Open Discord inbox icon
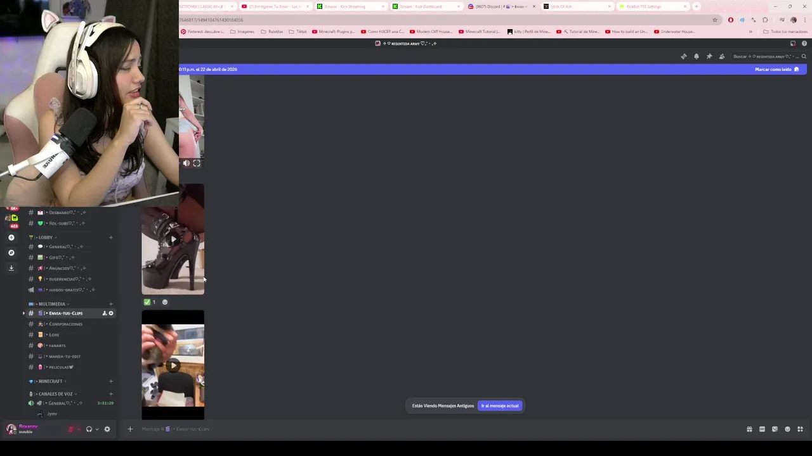The image size is (812, 456). pyautogui.click(x=792, y=43)
